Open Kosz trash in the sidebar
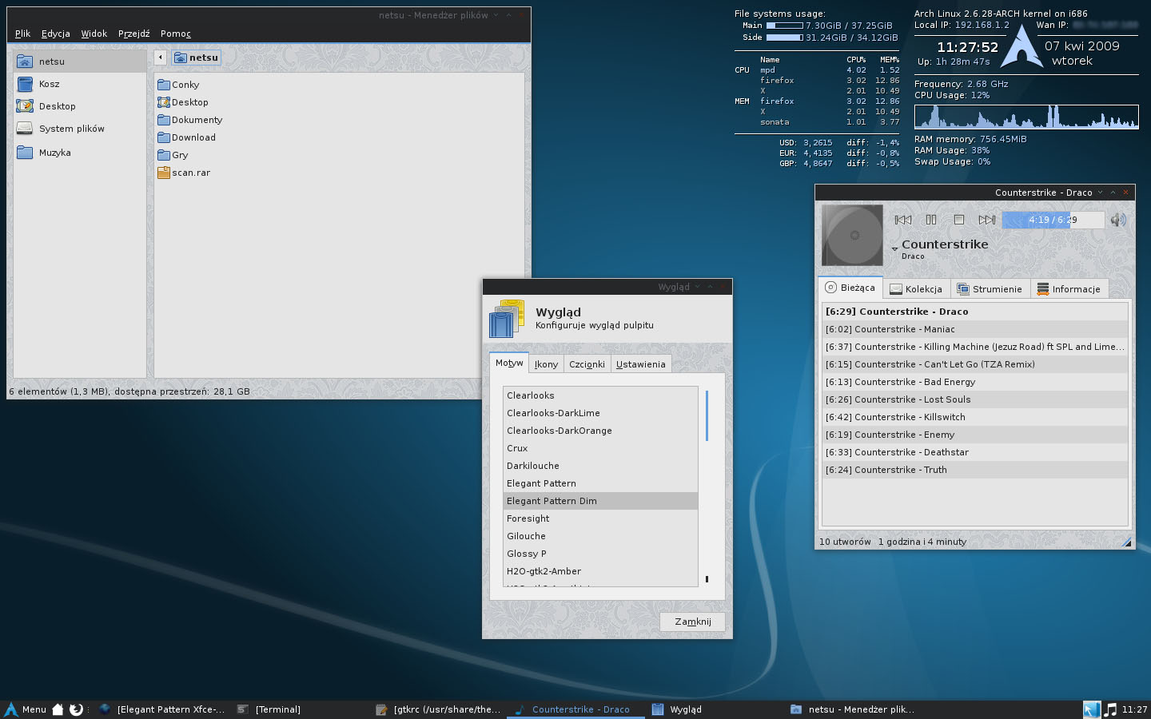Screen dimensions: 1151x719 click(80, 84)
